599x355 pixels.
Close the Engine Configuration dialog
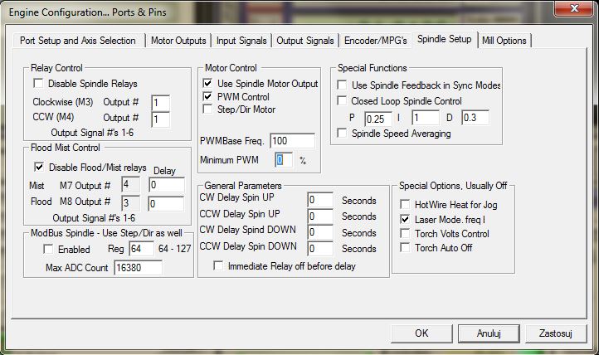[x=574, y=8]
